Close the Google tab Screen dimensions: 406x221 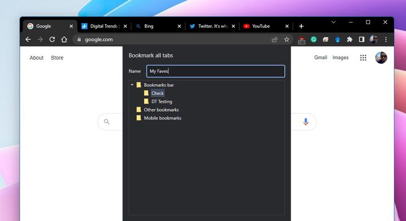click(x=71, y=26)
